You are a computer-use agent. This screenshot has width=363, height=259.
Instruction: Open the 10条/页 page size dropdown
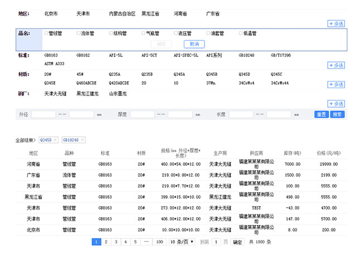click(x=182, y=242)
